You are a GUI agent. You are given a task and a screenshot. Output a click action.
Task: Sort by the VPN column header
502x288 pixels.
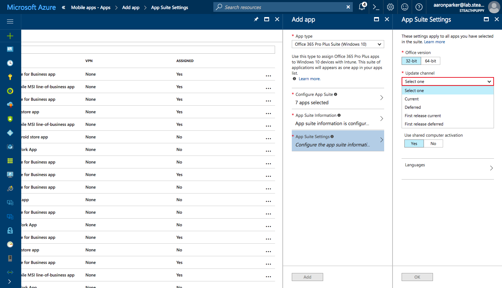coord(89,61)
